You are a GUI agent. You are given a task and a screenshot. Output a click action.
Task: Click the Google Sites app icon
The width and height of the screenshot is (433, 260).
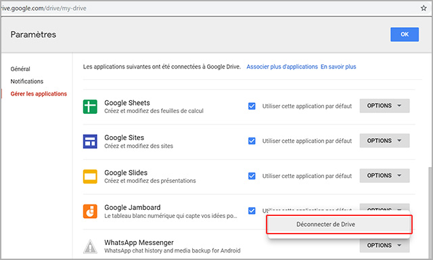coord(90,142)
